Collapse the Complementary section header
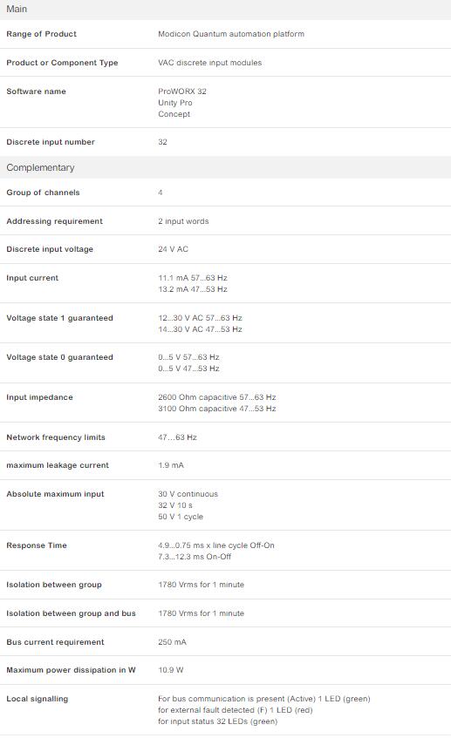 tap(225, 167)
